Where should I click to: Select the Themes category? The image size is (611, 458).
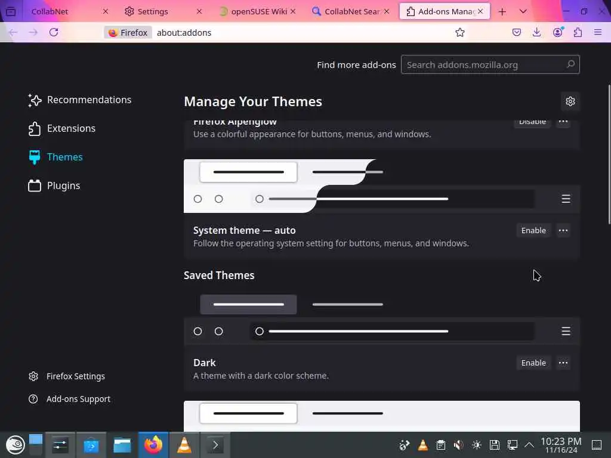click(55, 157)
